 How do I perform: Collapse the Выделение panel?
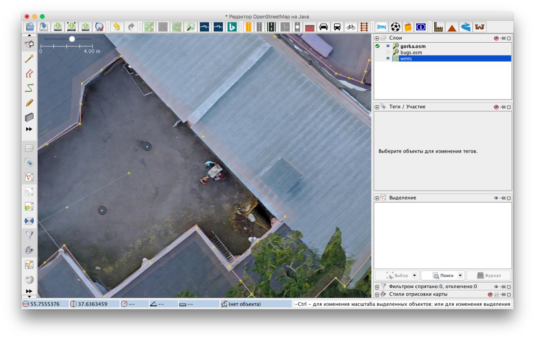point(377,198)
